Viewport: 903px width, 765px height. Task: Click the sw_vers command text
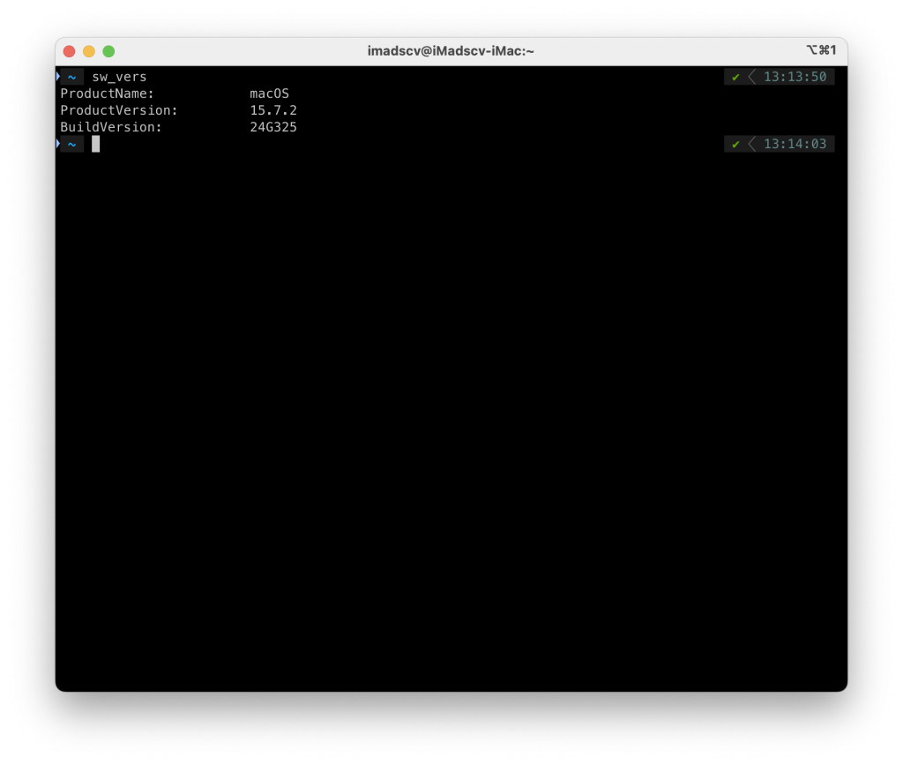(119, 77)
